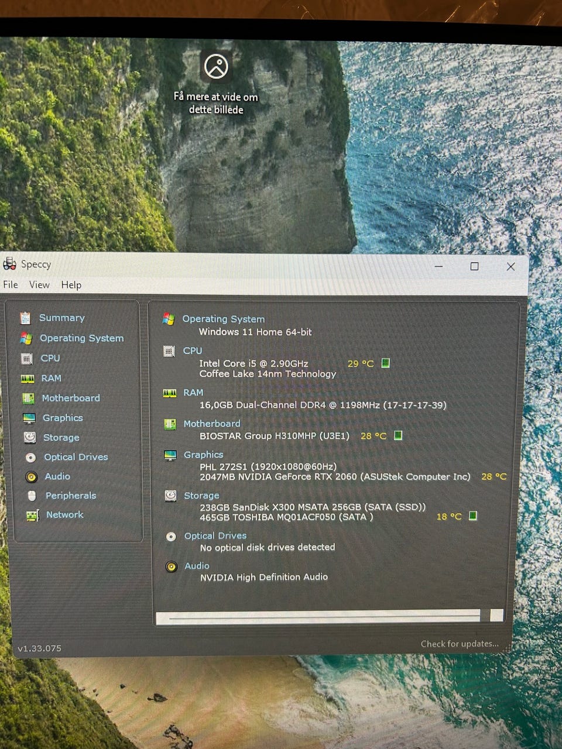Image resolution: width=562 pixels, height=749 pixels.
Task: Click the monitor icon beside Graphics heading
Action: 170,455
